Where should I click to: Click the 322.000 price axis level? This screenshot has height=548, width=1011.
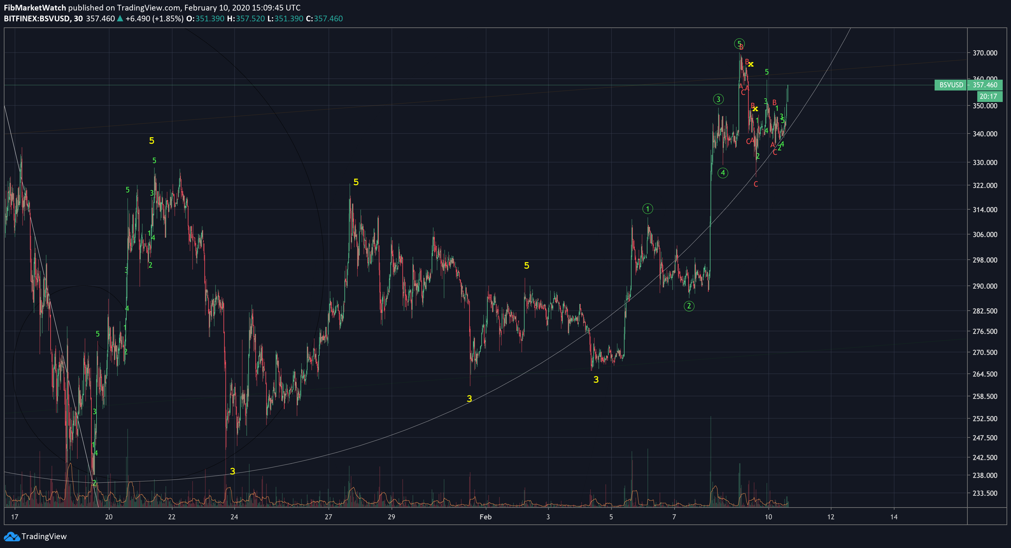(x=985, y=185)
